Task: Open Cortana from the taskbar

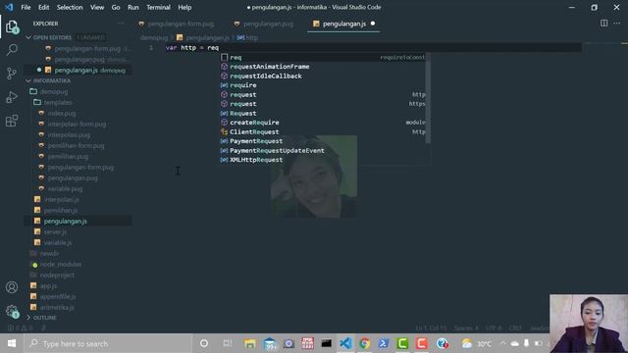Action: 204,343
